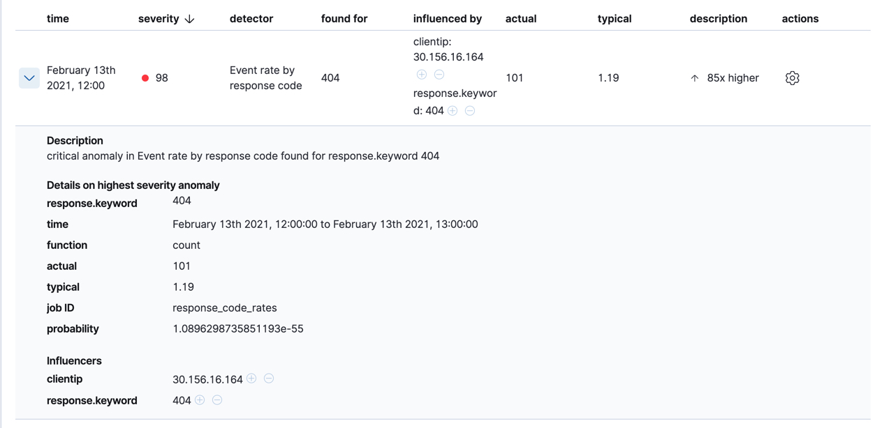Add filter on response.keyword 404 in influenced by
The width and height of the screenshot is (882, 428).
[x=452, y=110]
